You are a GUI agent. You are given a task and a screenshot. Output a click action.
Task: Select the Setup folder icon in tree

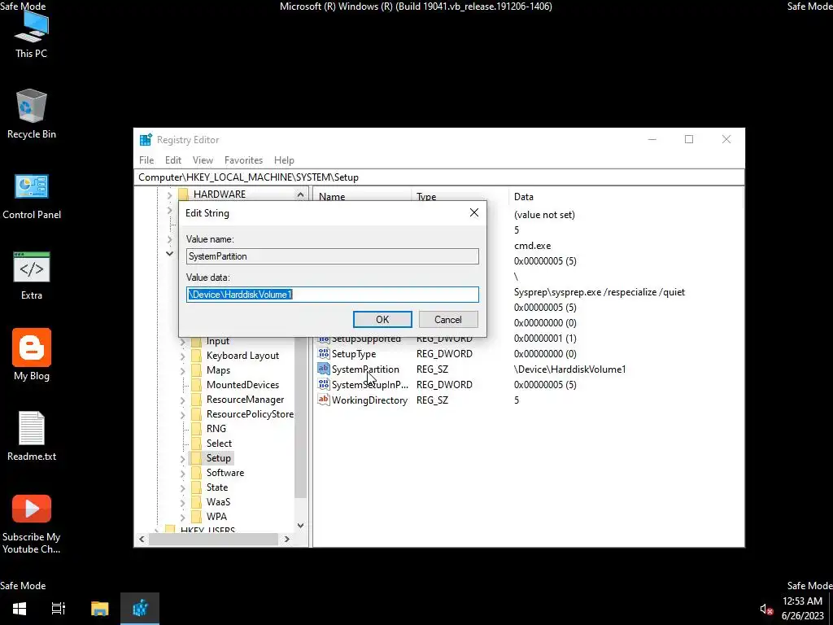[197, 458]
